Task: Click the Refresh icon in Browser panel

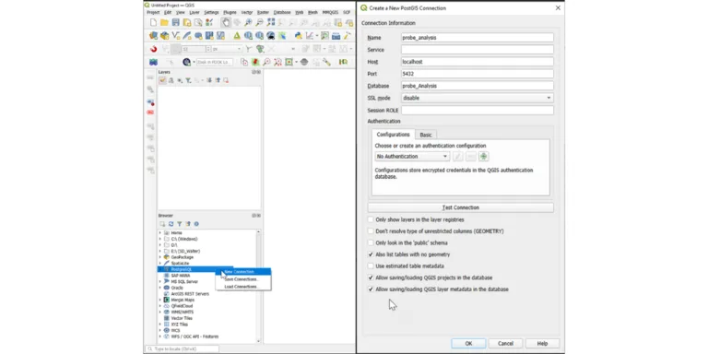Action: (x=171, y=224)
